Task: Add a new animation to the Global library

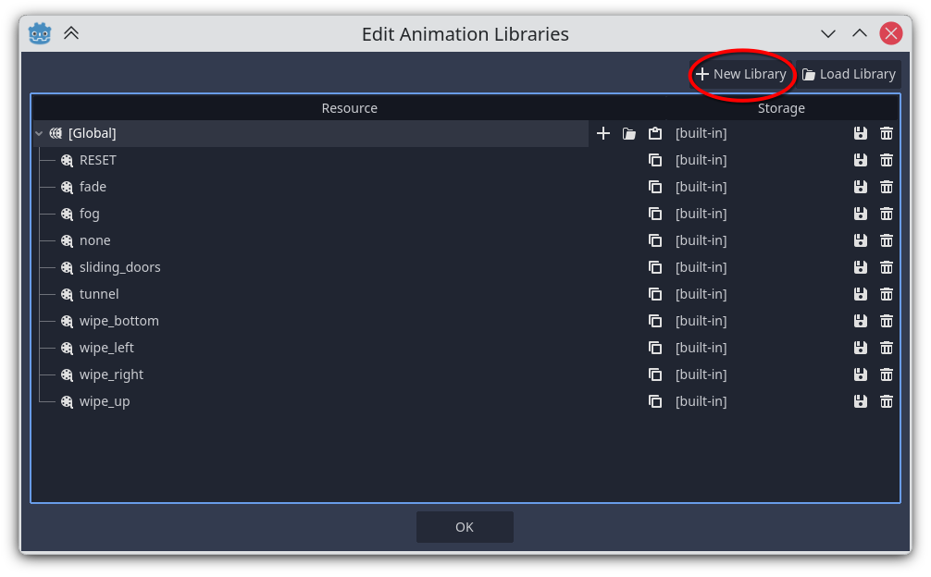Action: click(x=602, y=132)
